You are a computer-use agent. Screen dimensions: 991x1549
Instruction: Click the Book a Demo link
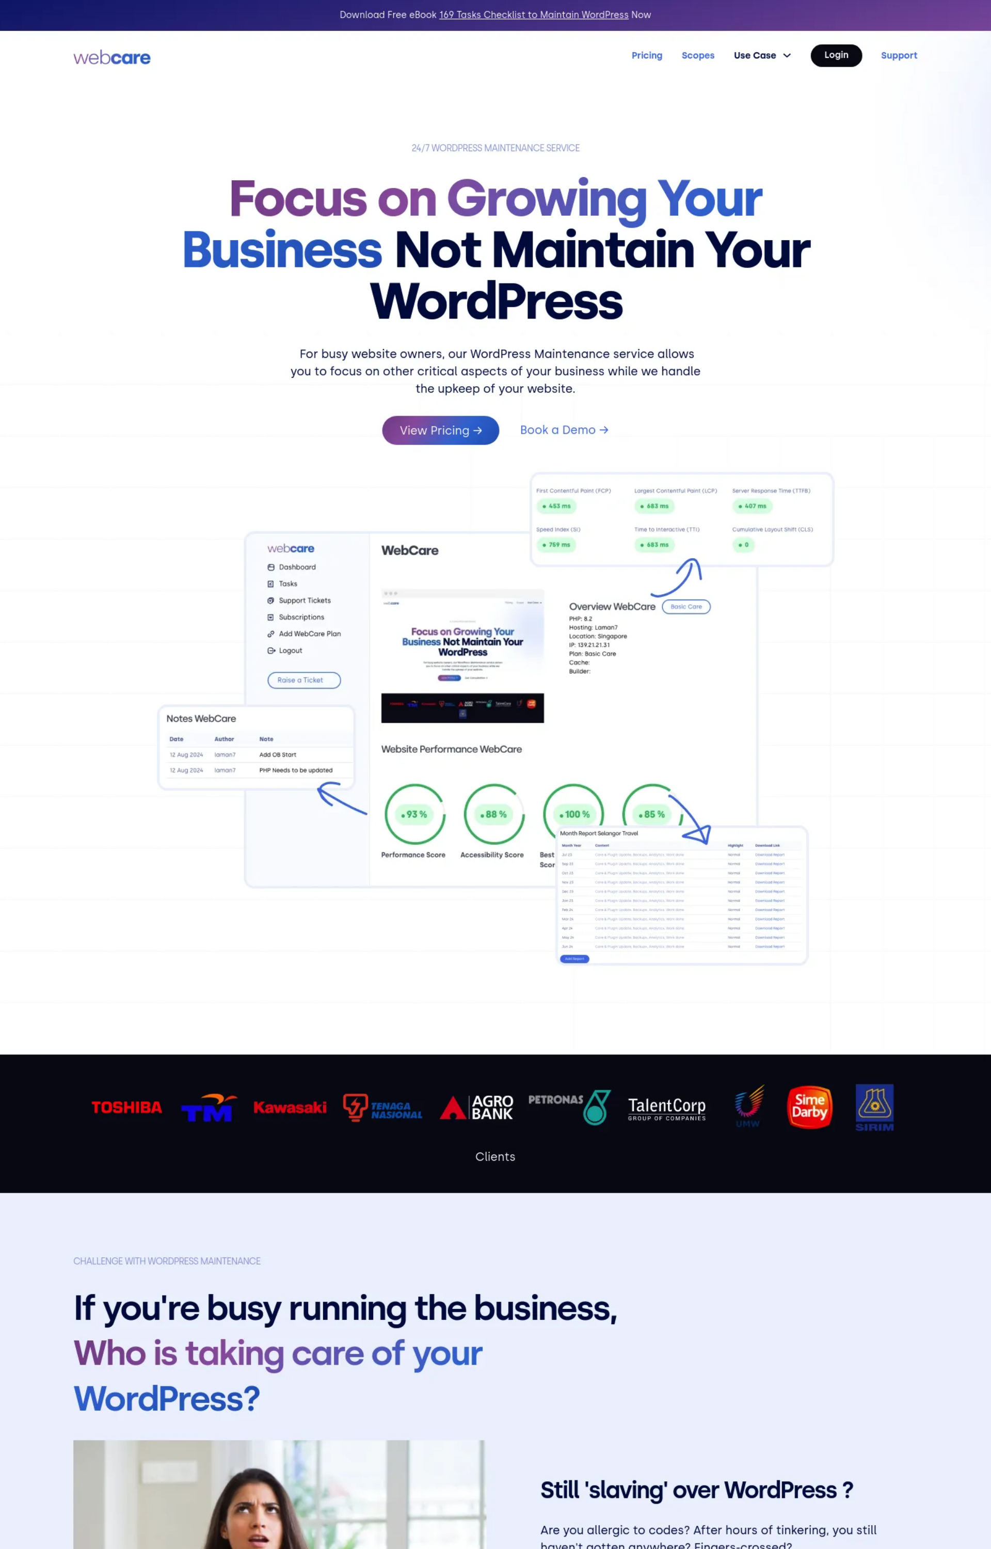point(563,429)
